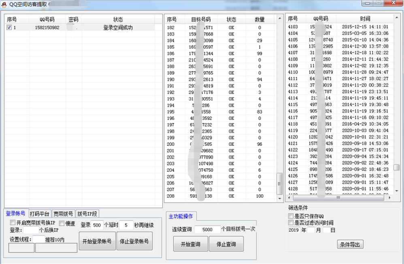
Task: Click the left blank box under 设置线程
Action: tap(21, 248)
